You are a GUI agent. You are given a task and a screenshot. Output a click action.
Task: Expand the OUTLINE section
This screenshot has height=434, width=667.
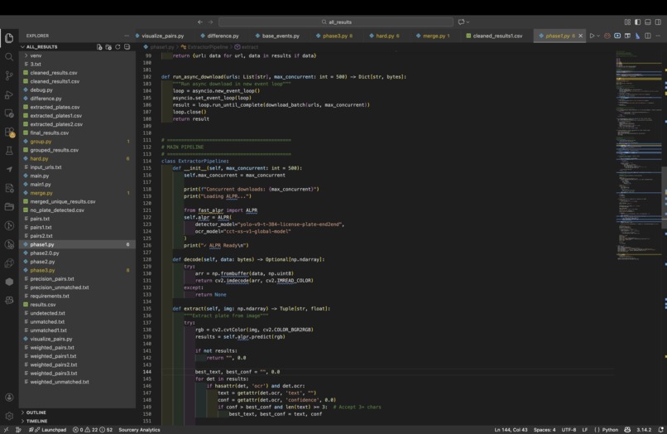(x=36, y=412)
